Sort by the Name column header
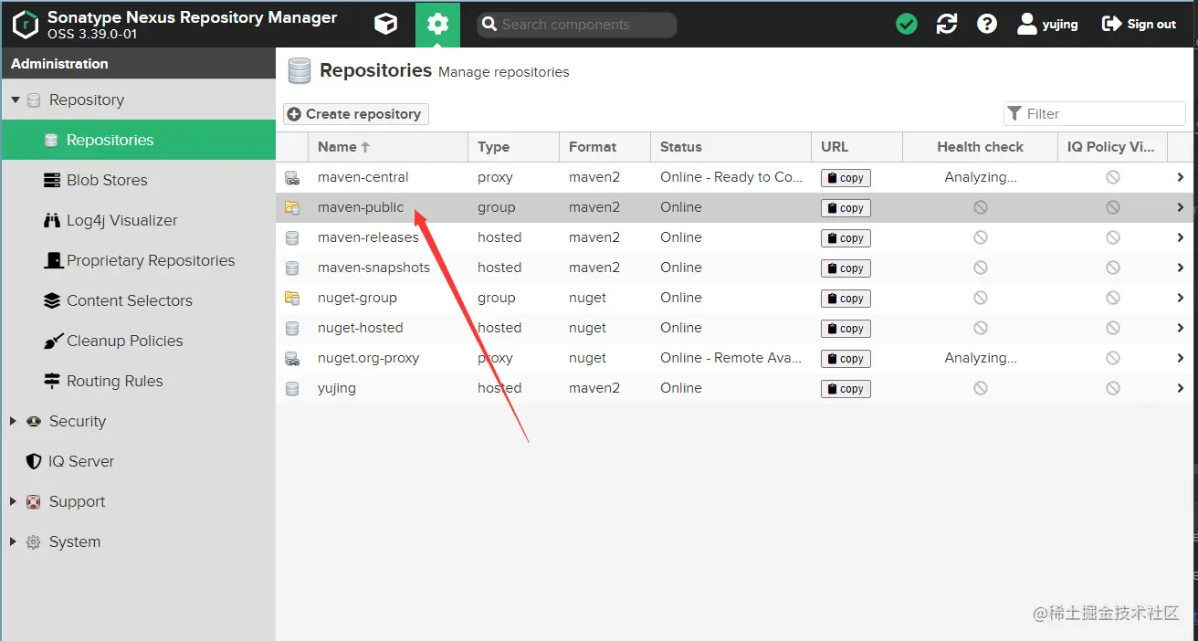This screenshot has width=1198, height=641. coord(388,147)
